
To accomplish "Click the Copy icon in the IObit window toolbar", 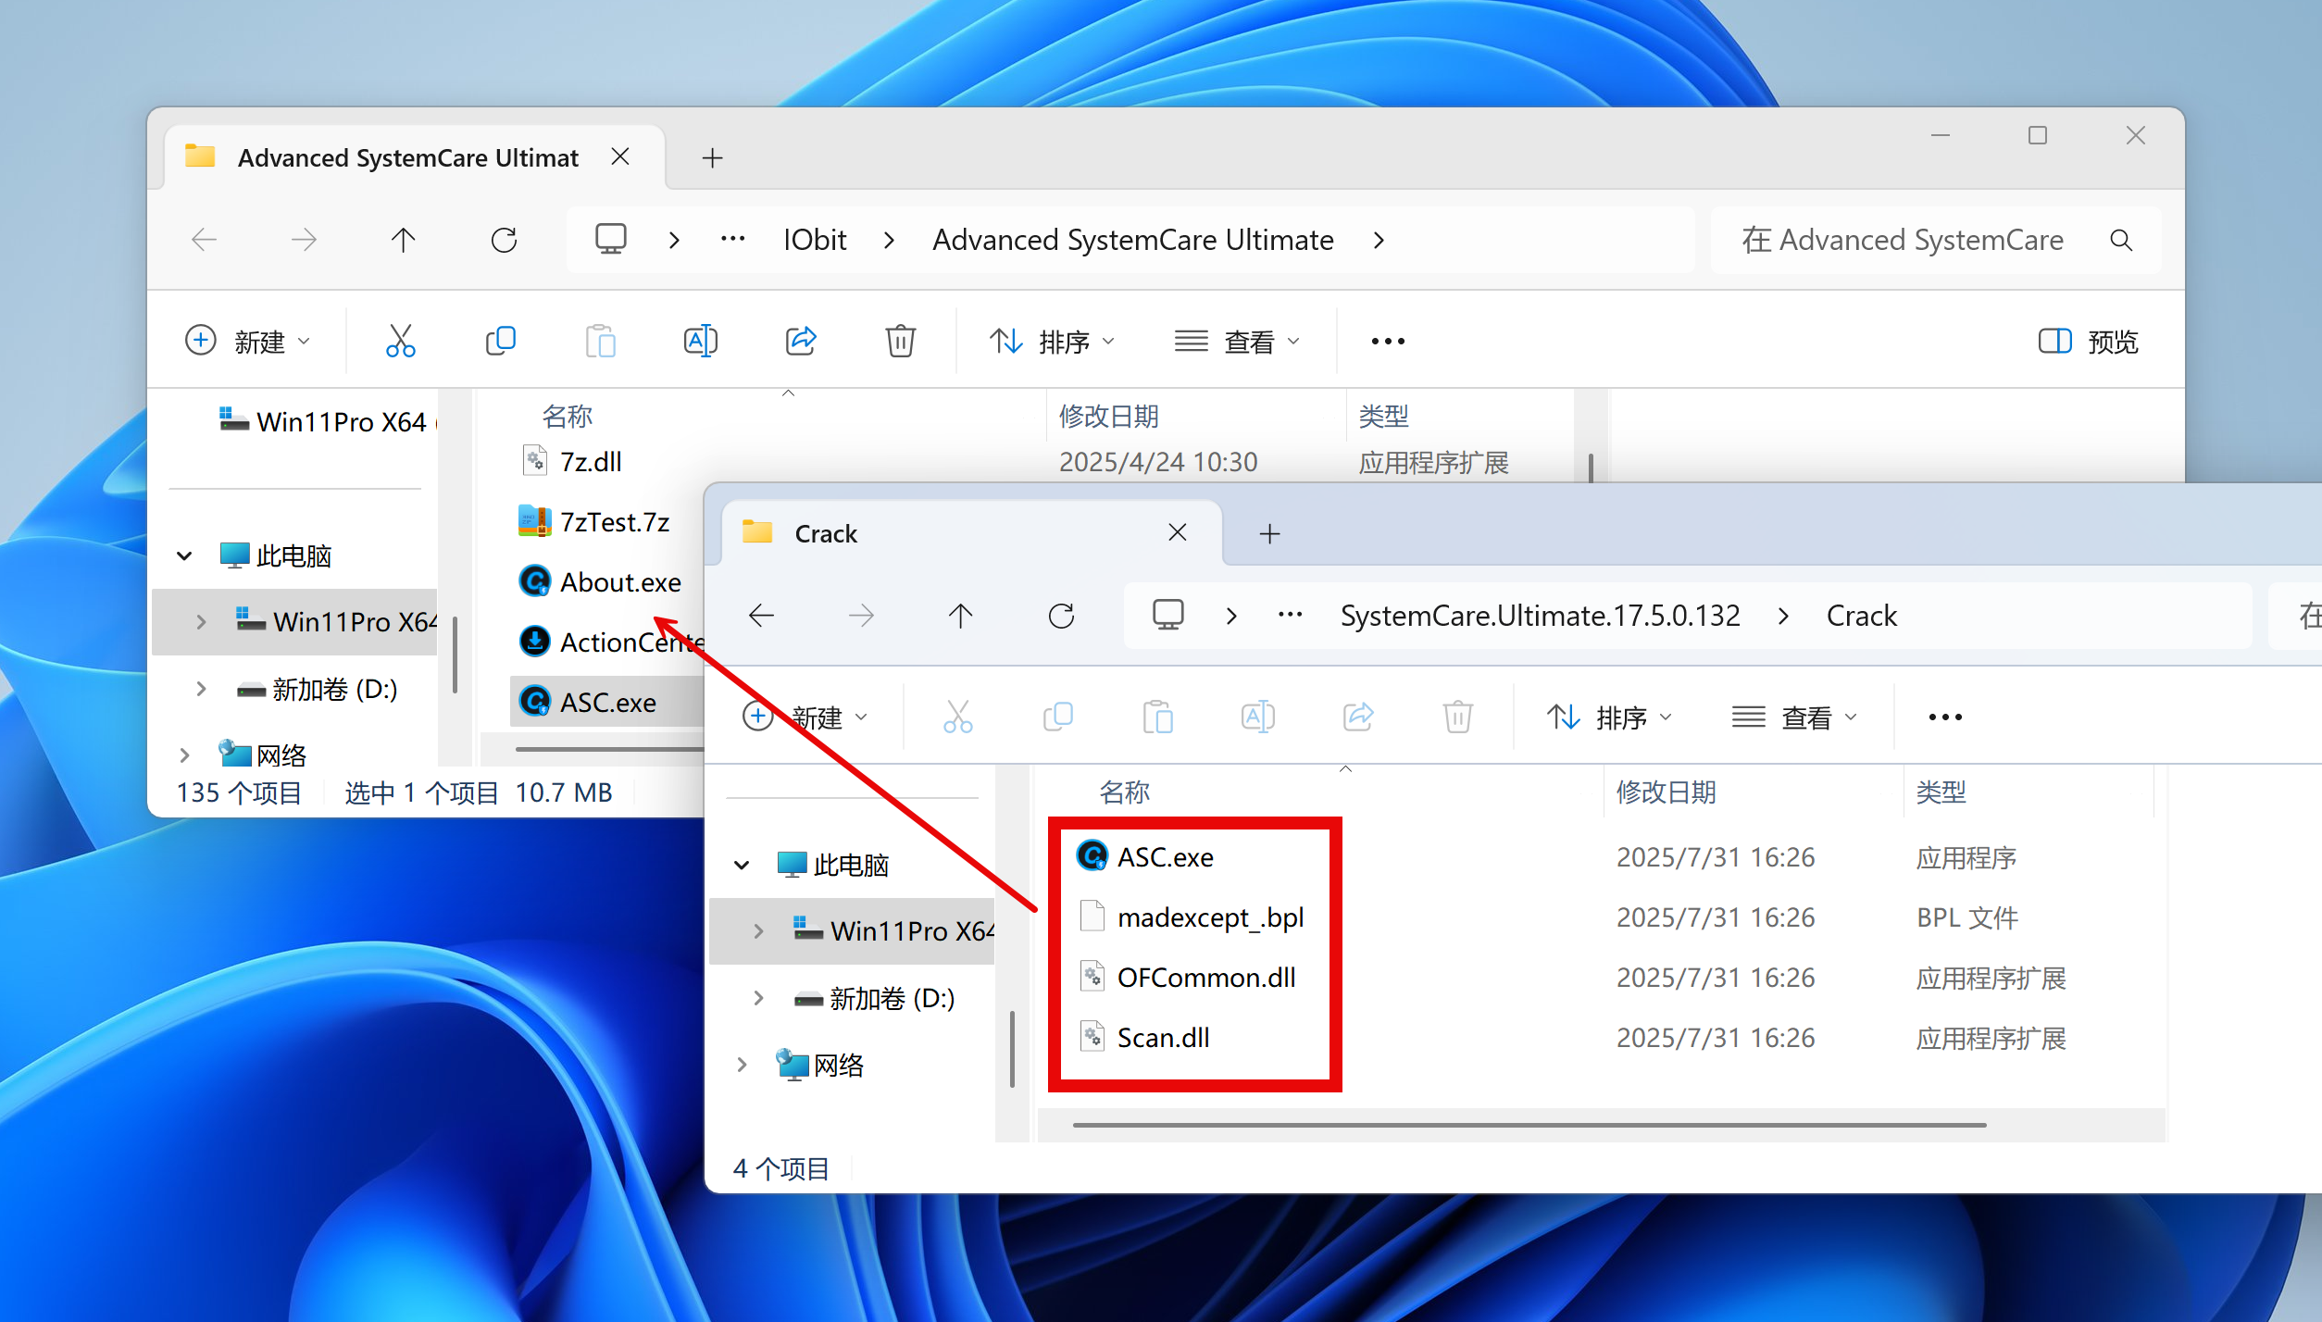I will (500, 341).
